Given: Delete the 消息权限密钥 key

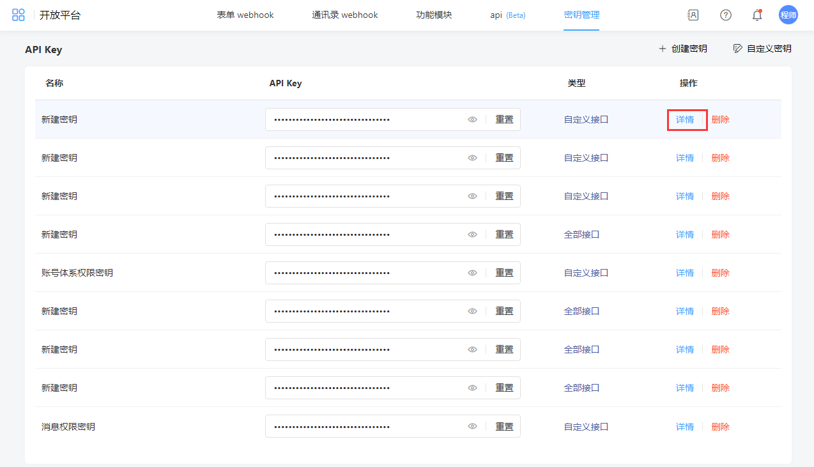Looking at the screenshot, I should point(720,427).
